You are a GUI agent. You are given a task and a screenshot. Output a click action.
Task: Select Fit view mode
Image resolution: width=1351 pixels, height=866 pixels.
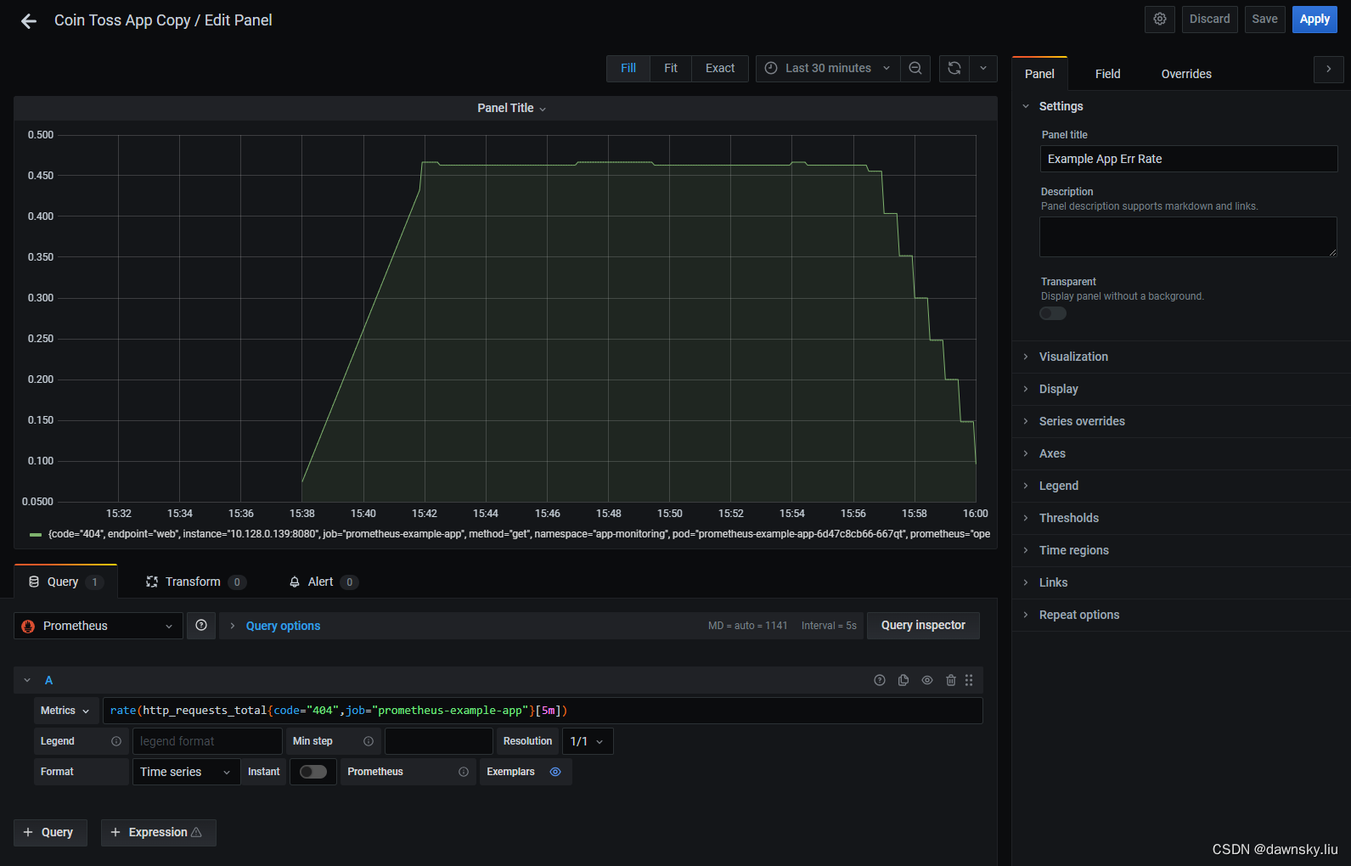click(671, 68)
